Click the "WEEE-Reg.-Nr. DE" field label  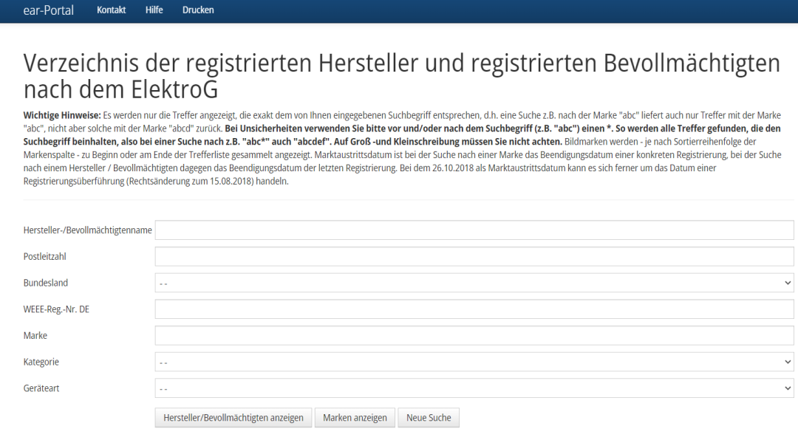[56, 309]
